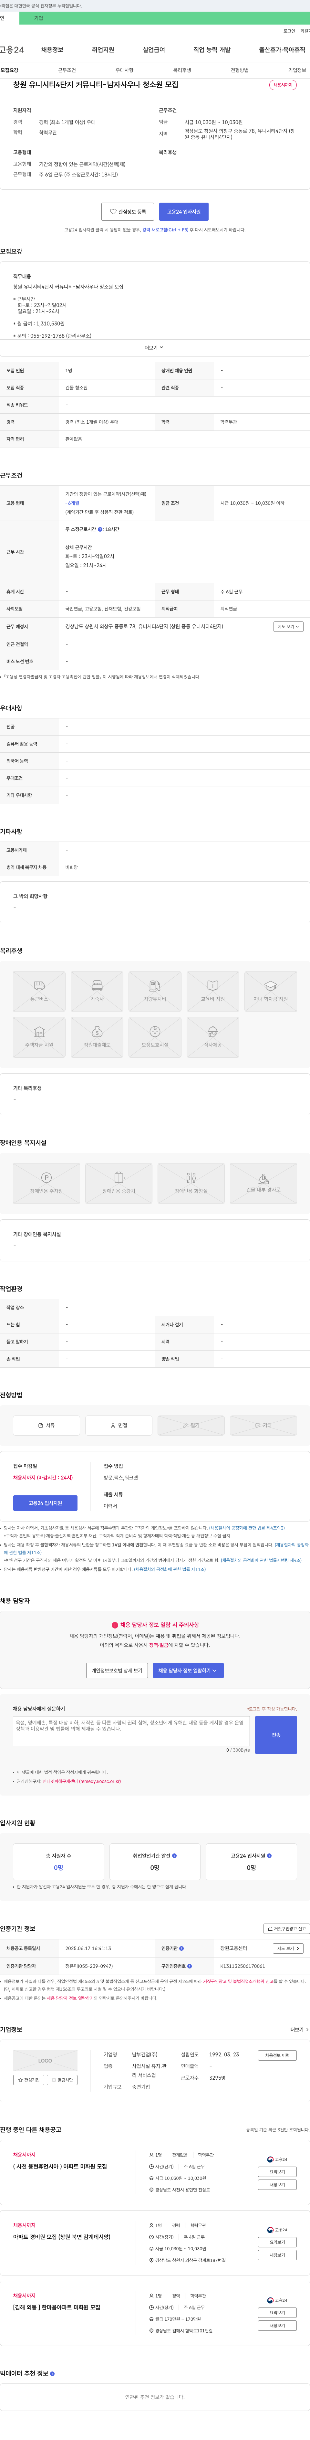Click 요약보기 for 아파트 경비원 posting
The width and height of the screenshot is (310, 2440).
click(x=277, y=2242)
